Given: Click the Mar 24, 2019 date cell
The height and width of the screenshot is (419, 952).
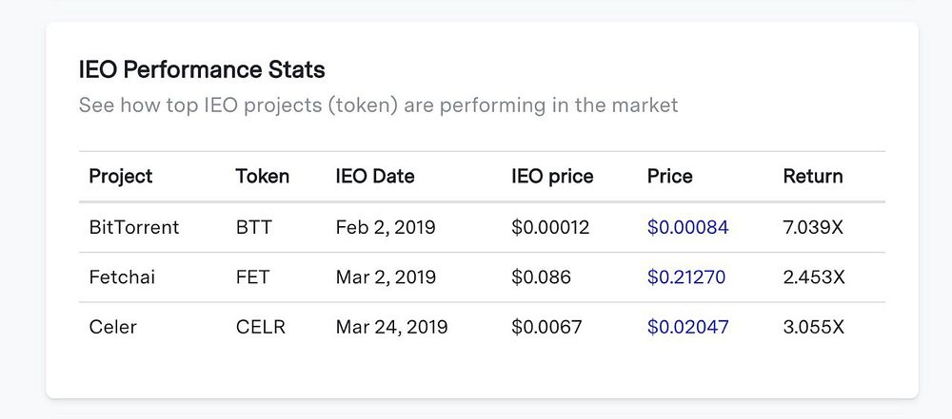Looking at the screenshot, I should 391,327.
